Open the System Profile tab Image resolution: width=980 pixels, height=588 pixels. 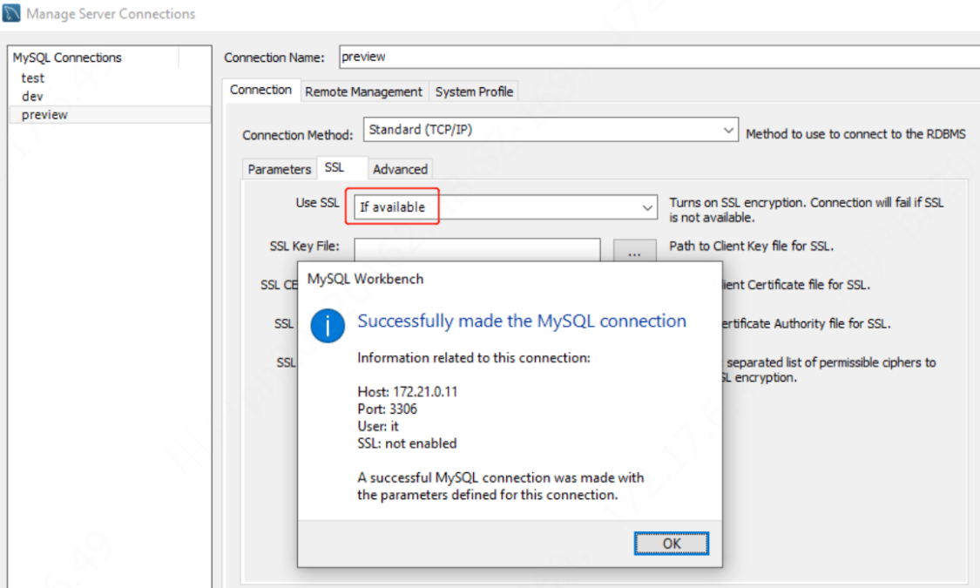pos(475,91)
